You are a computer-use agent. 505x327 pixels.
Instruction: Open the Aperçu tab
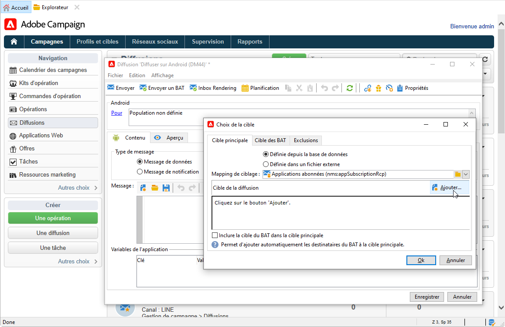pyautogui.click(x=169, y=138)
